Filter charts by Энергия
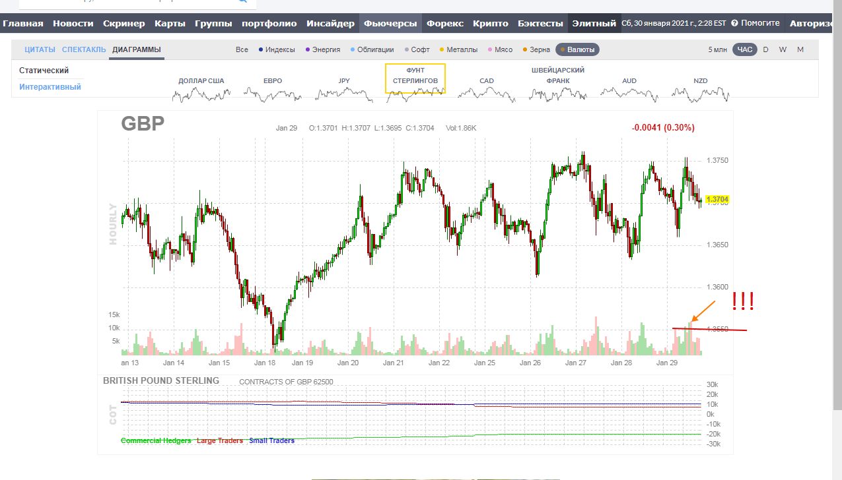This screenshot has height=480, width=842. tap(323, 49)
